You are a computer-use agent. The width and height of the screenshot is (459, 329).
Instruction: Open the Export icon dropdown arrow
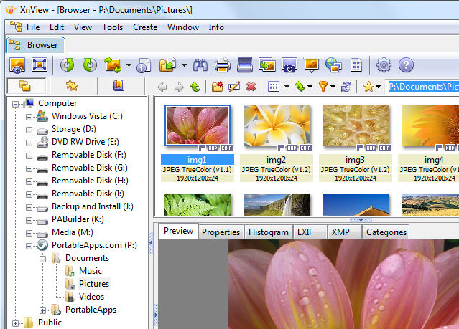point(184,65)
